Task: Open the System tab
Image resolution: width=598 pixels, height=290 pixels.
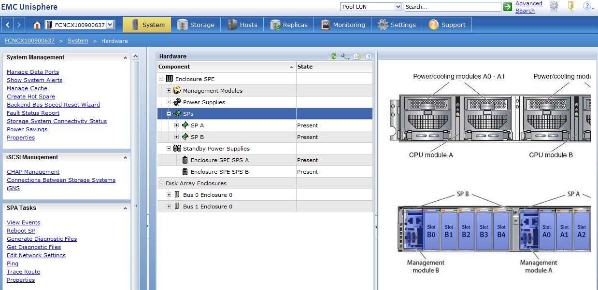Action: point(147,25)
